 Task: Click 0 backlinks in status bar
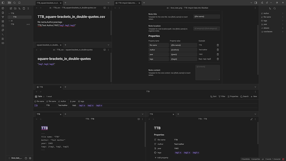[x=245, y=159]
